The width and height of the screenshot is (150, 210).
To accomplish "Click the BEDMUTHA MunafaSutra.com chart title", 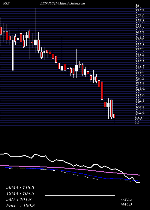I will coord(62,4).
